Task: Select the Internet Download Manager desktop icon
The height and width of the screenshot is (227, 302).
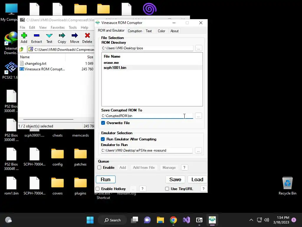Action: click(11, 43)
